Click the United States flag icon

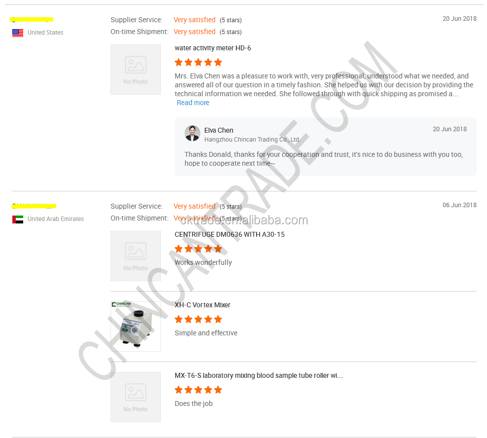pos(18,33)
